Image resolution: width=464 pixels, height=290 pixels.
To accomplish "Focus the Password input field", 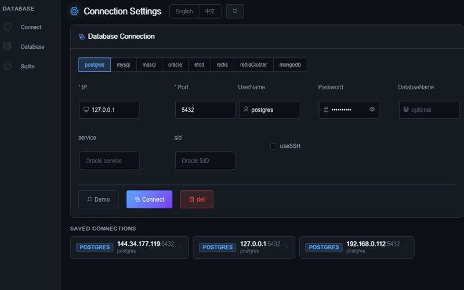I will [349, 110].
